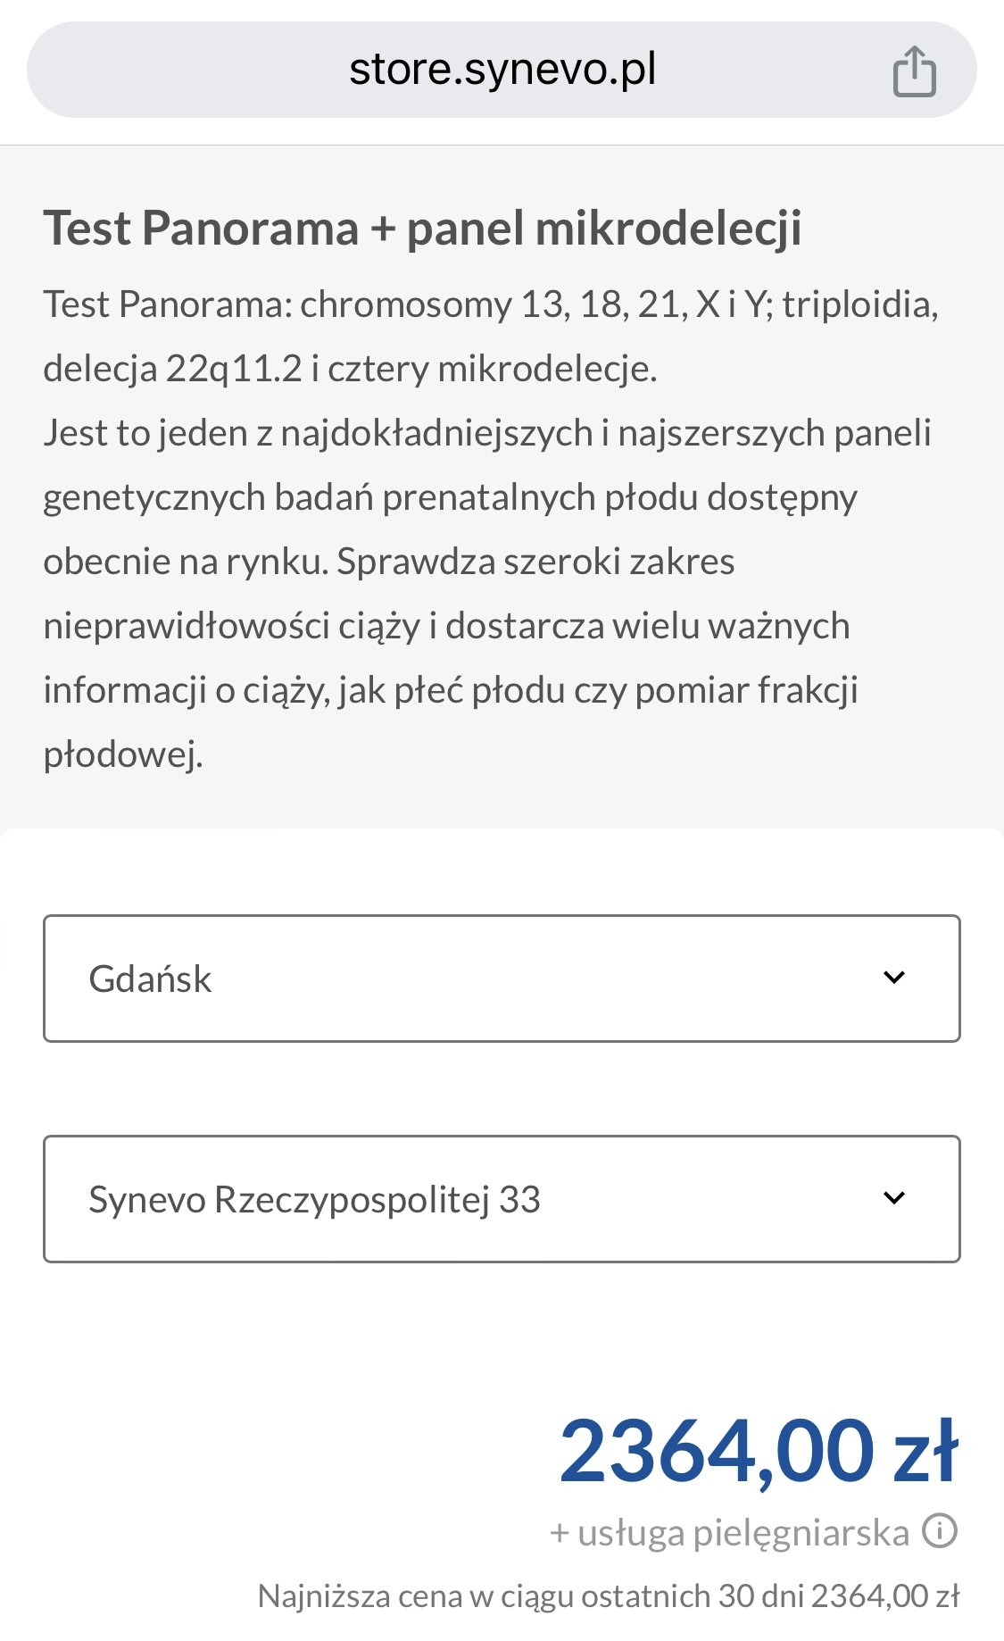Click the line beginning nieprawidłowości ciąży
This screenshot has width=1004, height=1641.
pyautogui.click(x=446, y=626)
